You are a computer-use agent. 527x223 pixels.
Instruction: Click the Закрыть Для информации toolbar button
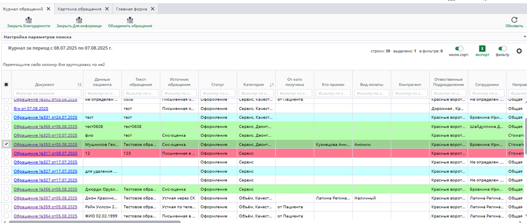pyautogui.click(x=79, y=23)
